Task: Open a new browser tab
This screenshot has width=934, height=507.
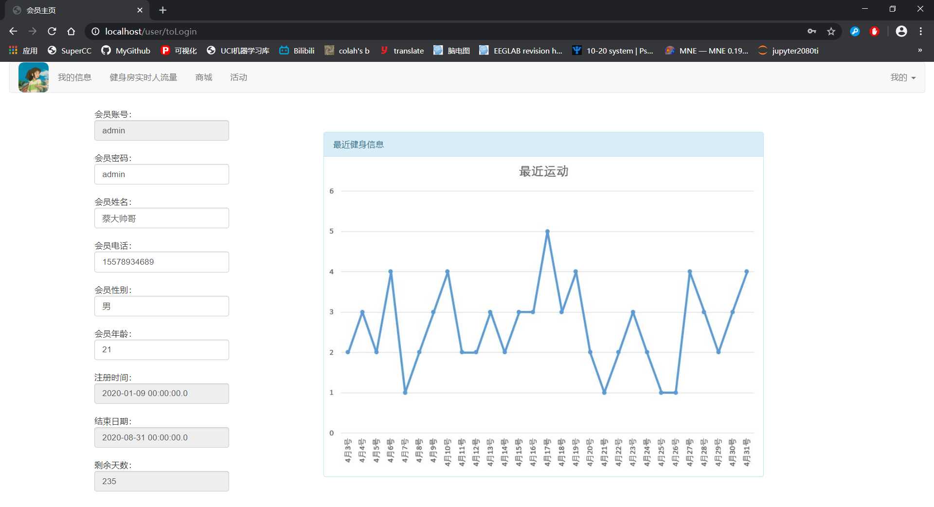Action: [162, 10]
